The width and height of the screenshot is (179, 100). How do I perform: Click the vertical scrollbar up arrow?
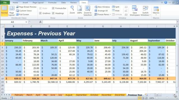(x=177, y=26)
